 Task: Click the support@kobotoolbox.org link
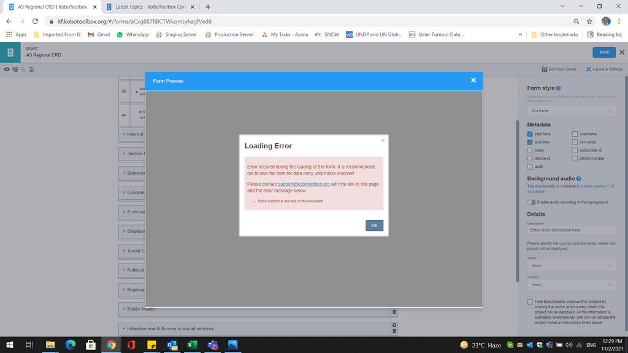305,184
